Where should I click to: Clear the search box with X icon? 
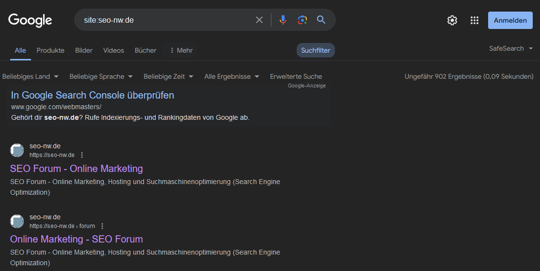tap(259, 20)
